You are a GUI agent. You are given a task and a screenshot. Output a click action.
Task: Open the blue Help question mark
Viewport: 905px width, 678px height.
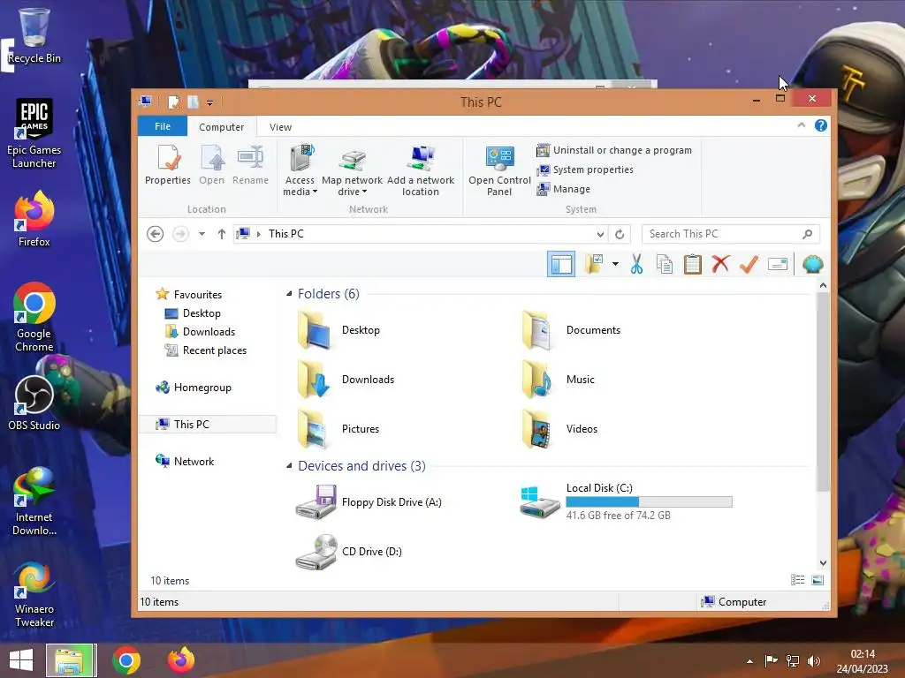[x=821, y=125]
